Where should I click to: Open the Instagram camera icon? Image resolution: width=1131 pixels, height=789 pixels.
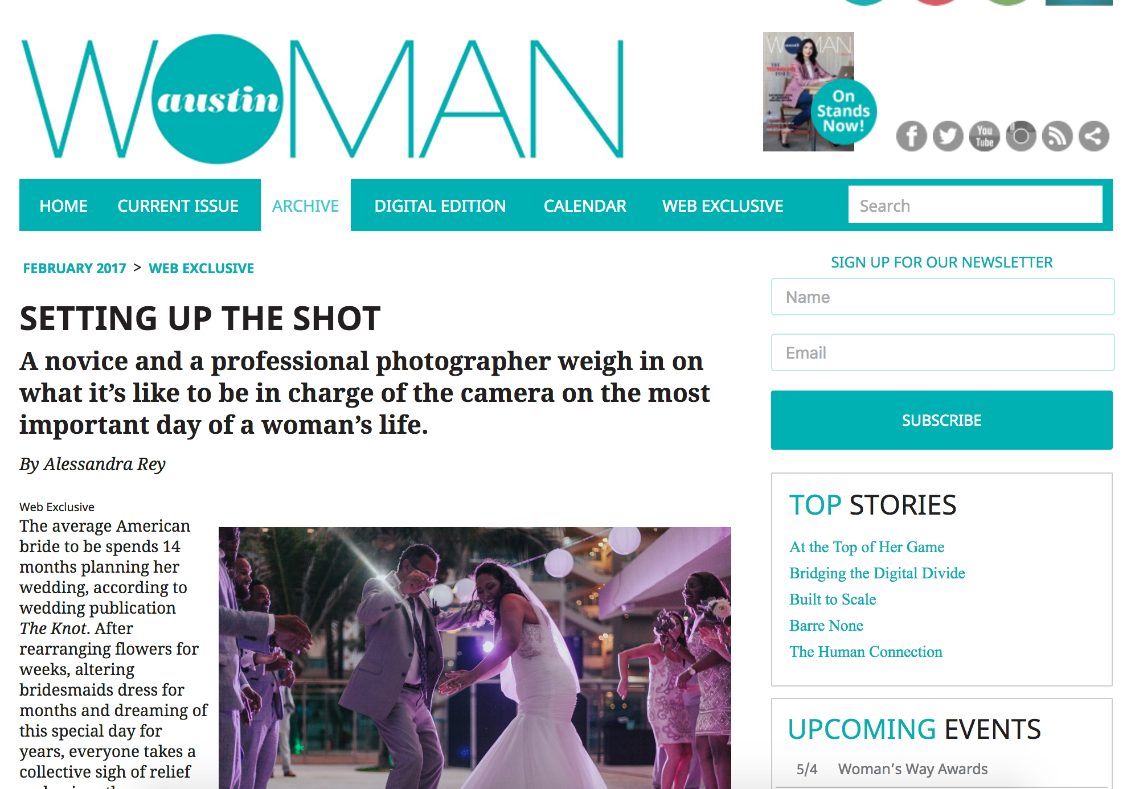click(1021, 136)
